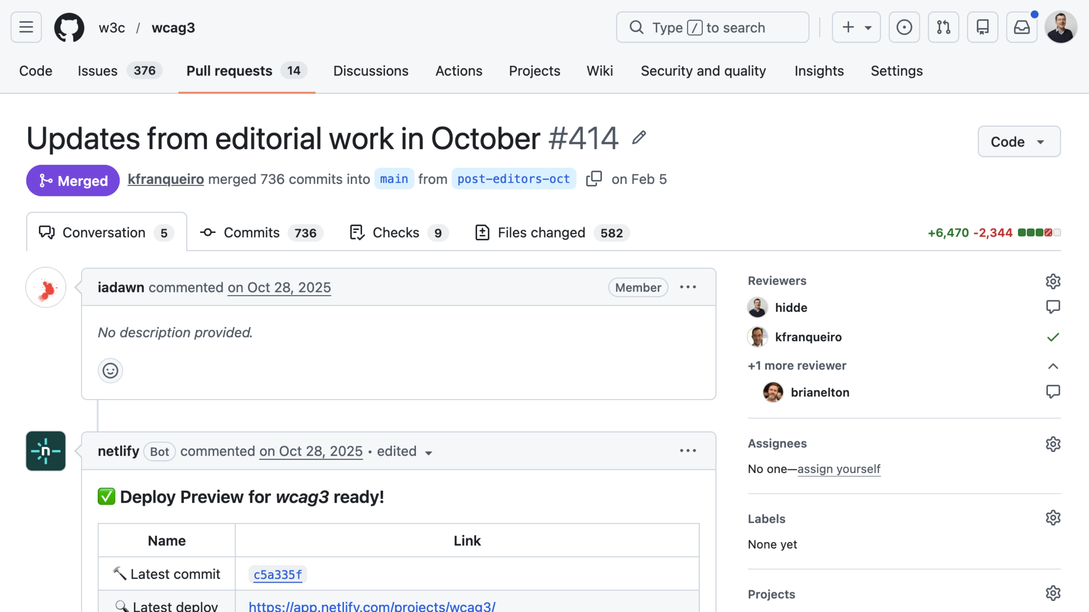Click the netlify author name
The height and width of the screenshot is (612, 1089).
pyautogui.click(x=118, y=451)
